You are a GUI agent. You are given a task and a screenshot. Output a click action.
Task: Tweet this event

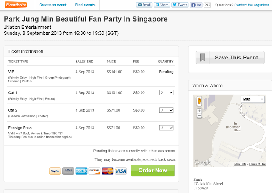180,5
